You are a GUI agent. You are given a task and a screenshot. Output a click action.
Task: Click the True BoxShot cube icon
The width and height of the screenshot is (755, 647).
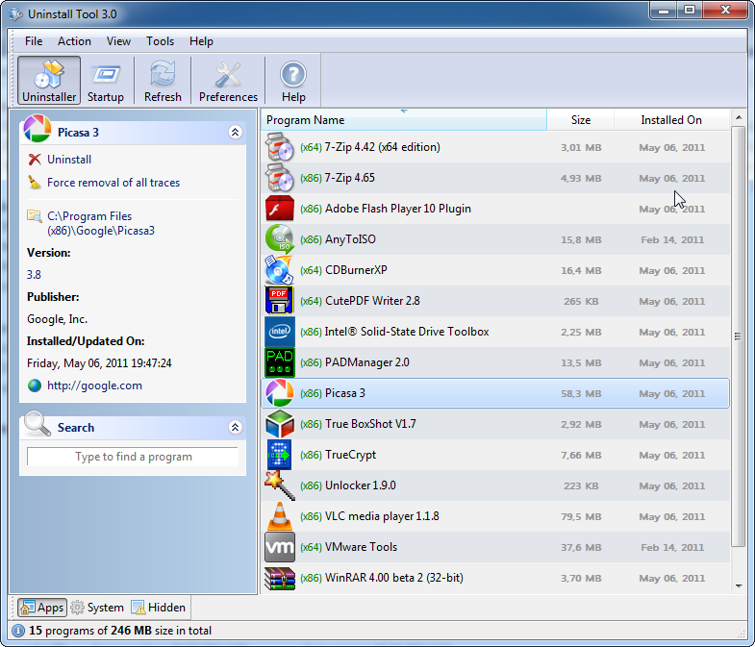[x=279, y=424]
